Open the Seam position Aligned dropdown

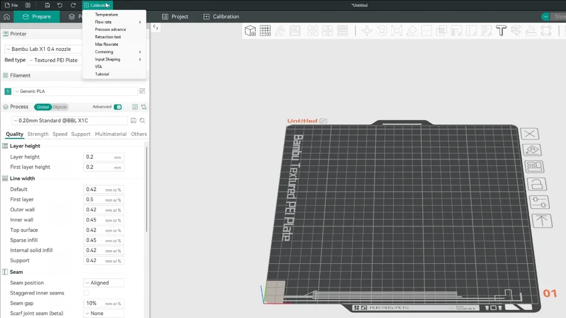(103, 283)
